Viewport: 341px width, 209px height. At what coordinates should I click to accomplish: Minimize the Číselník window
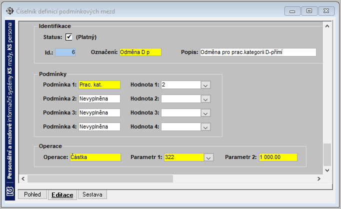point(292,11)
